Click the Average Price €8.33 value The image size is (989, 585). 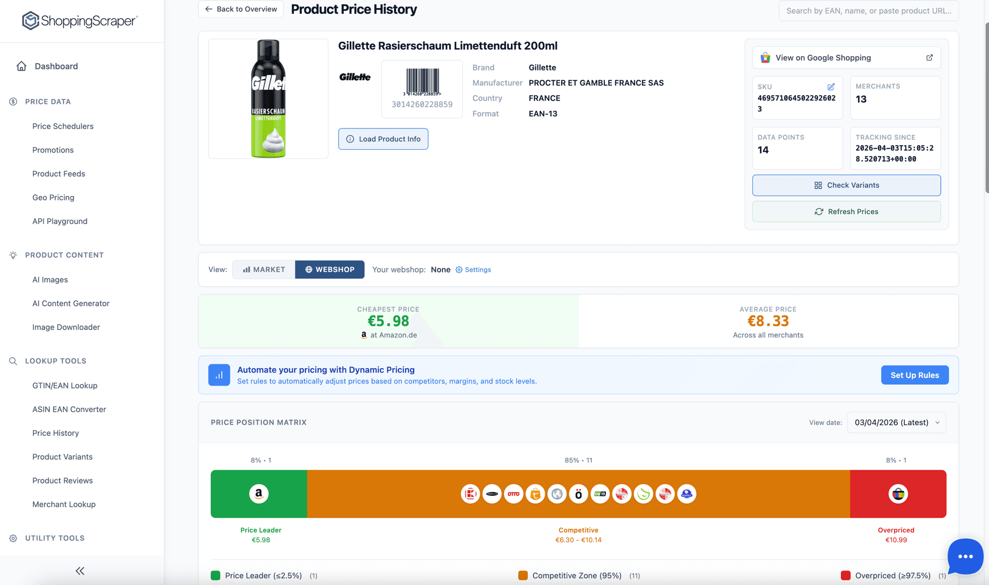coord(768,321)
